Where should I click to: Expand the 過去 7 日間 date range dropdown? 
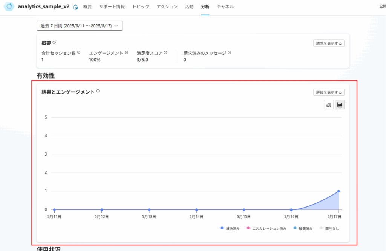(80, 26)
